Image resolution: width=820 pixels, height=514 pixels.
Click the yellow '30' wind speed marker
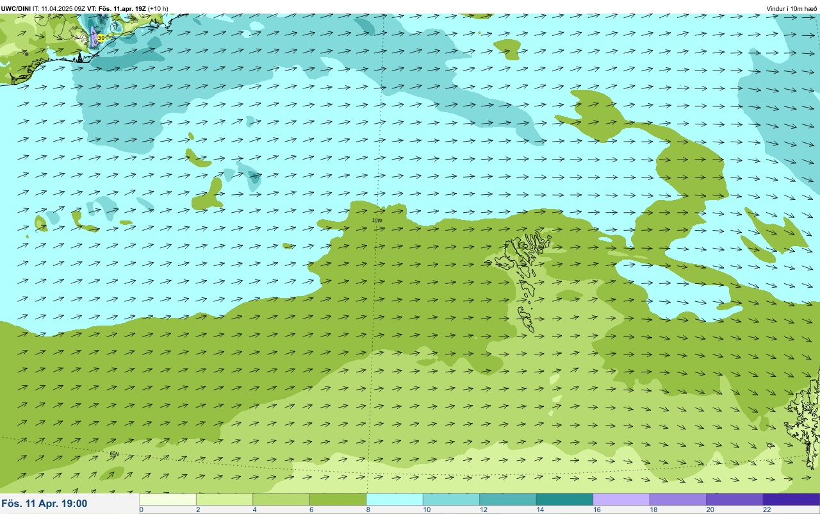101,38
